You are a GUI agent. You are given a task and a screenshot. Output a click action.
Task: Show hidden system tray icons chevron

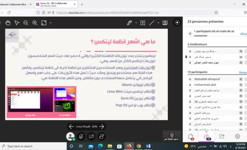point(211,146)
